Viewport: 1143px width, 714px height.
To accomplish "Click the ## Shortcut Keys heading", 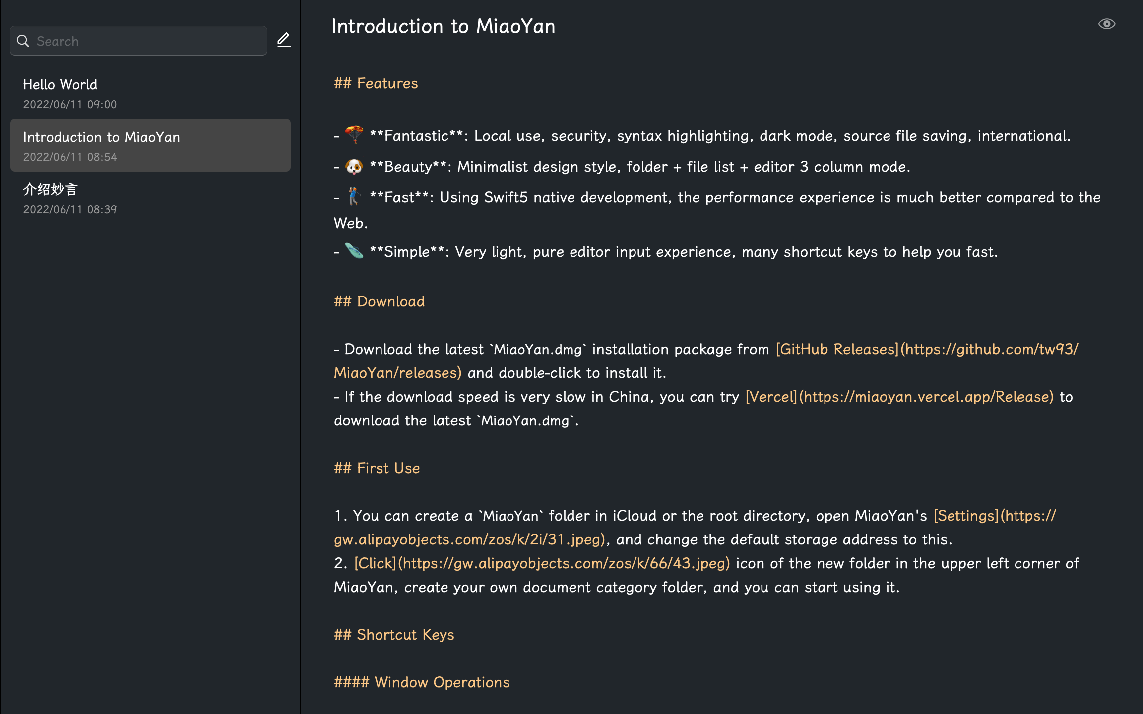I will coord(394,635).
